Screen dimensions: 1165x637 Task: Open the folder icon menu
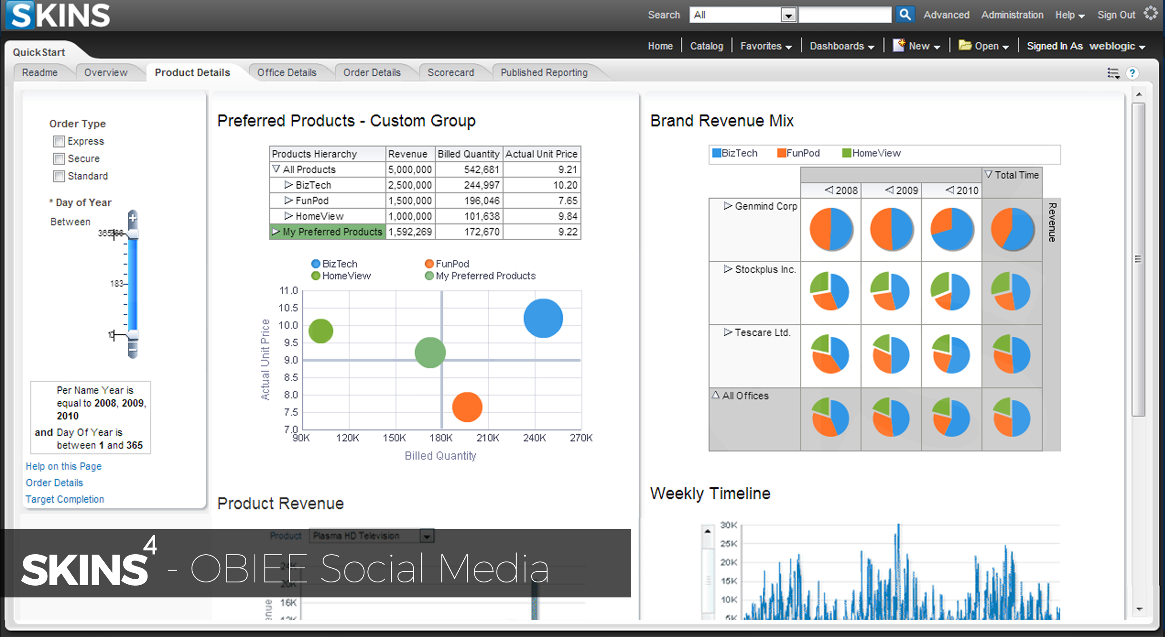pyautogui.click(x=965, y=45)
